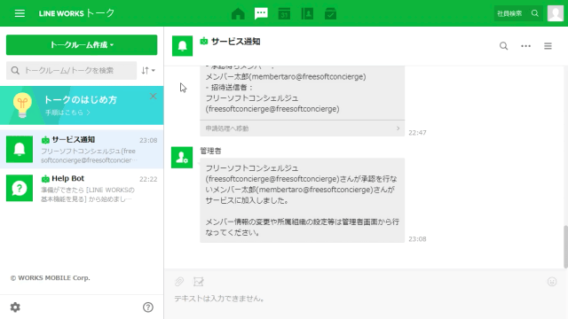Open the hamburger main menu
Viewport: 568px width, 319px height.
pos(20,13)
